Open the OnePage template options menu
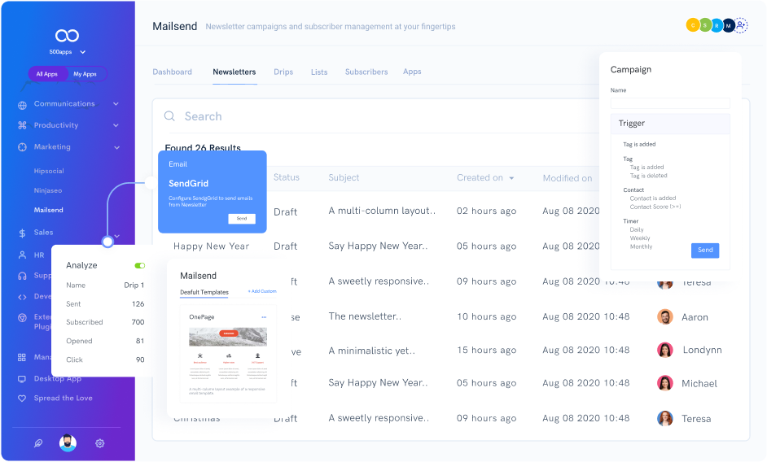This screenshot has height=462, width=767. [264, 317]
